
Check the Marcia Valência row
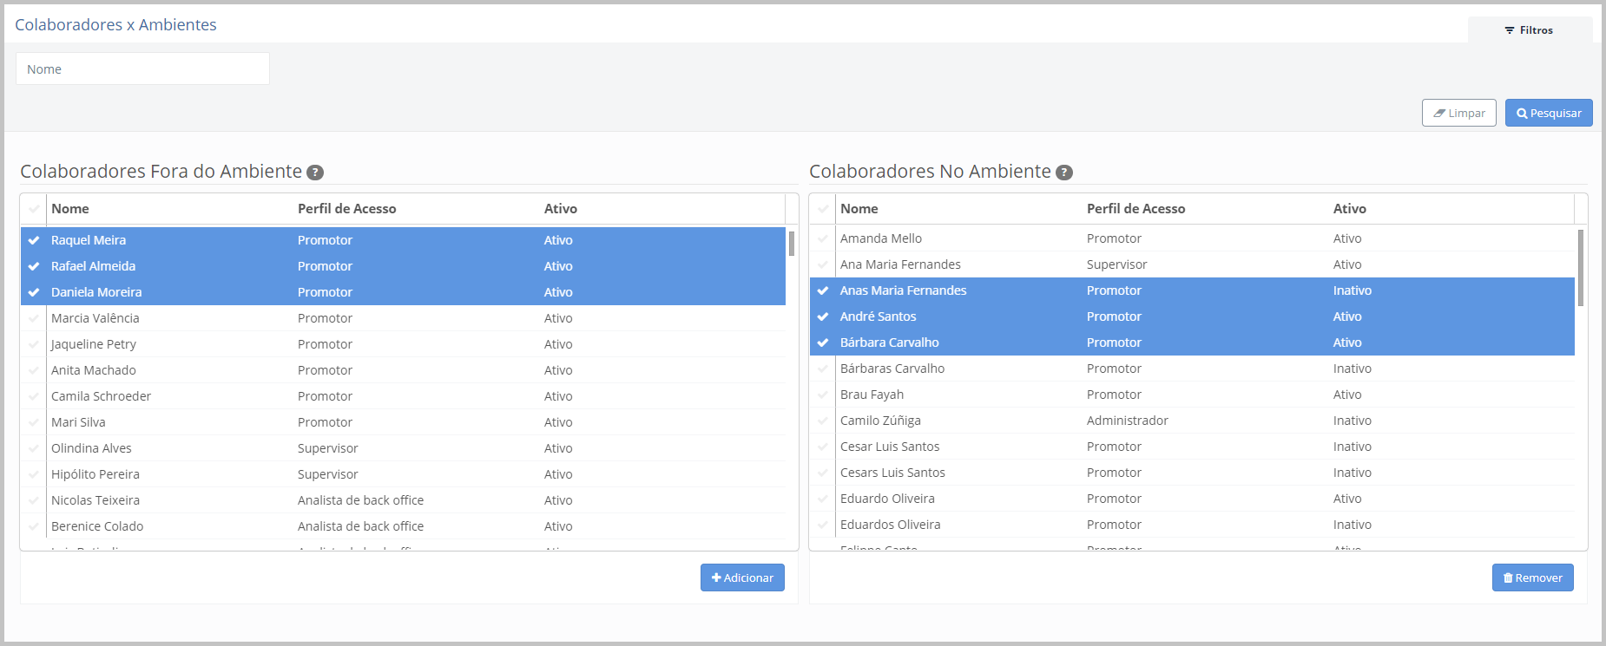click(34, 318)
